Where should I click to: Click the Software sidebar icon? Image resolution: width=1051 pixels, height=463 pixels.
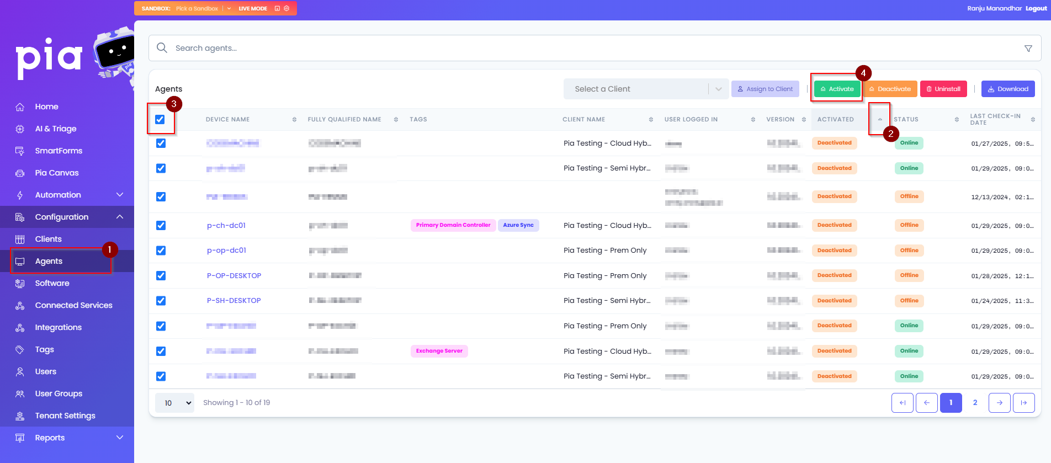(x=20, y=284)
